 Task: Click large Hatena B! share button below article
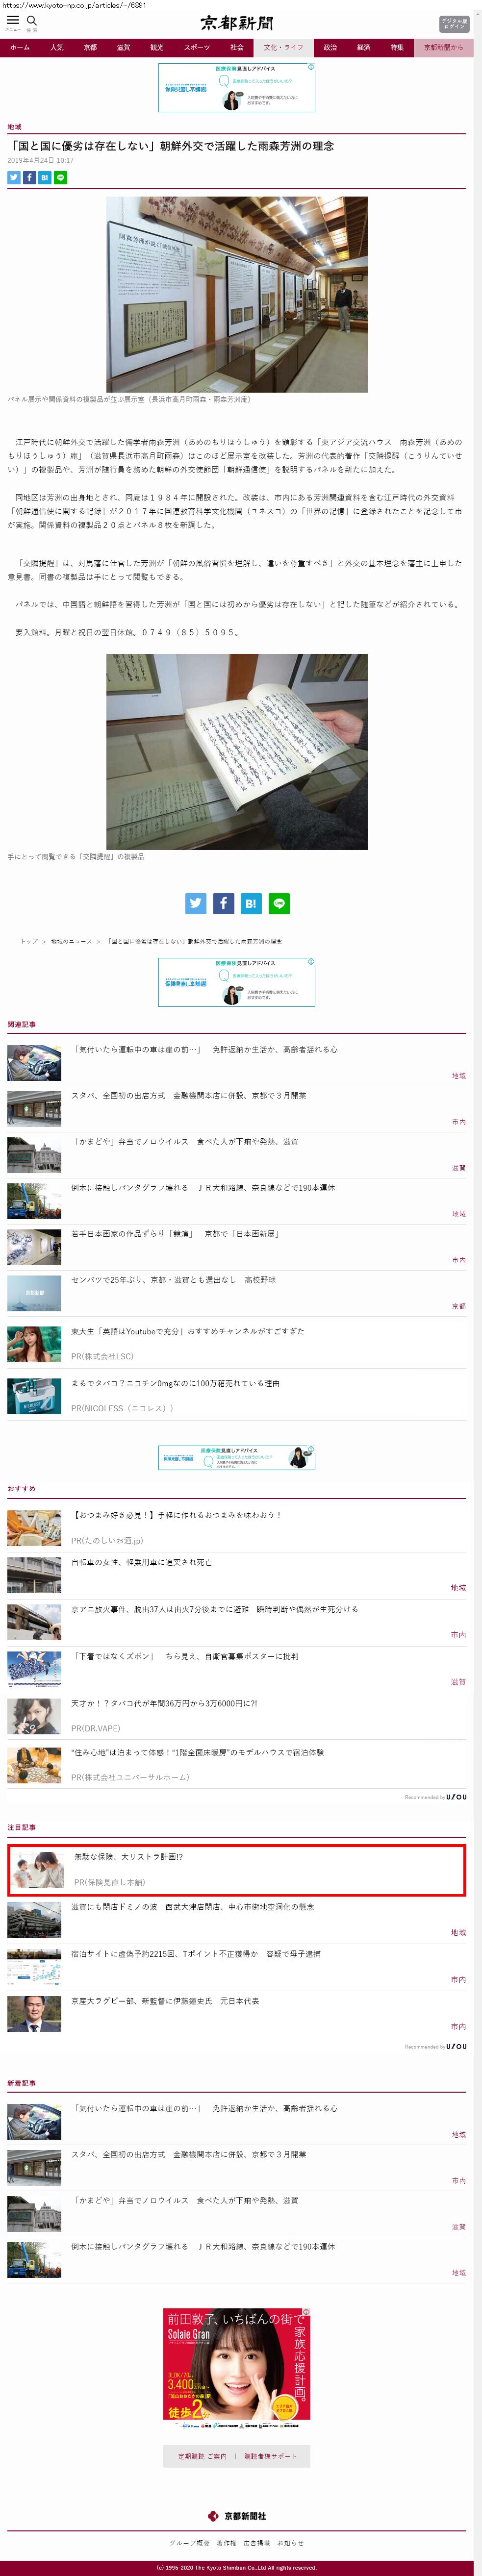click(251, 903)
